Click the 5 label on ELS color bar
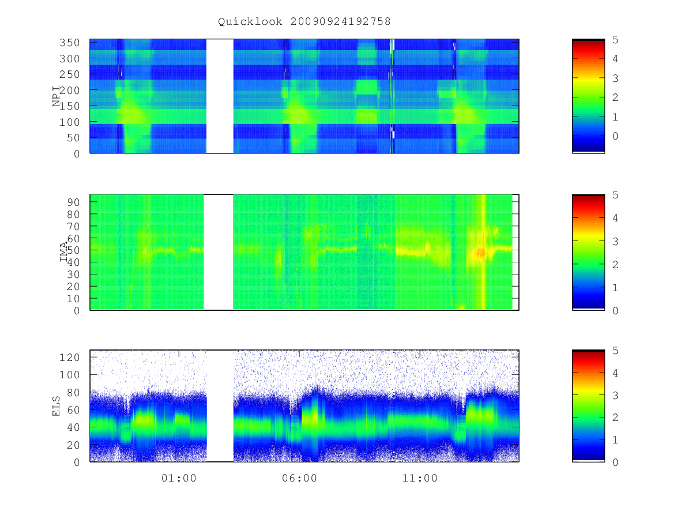 (615, 351)
